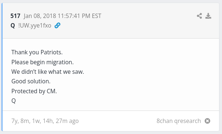This screenshot has height=134, width=222.
Task: Open the tripcode chain link icon
Action: [x=58, y=25]
